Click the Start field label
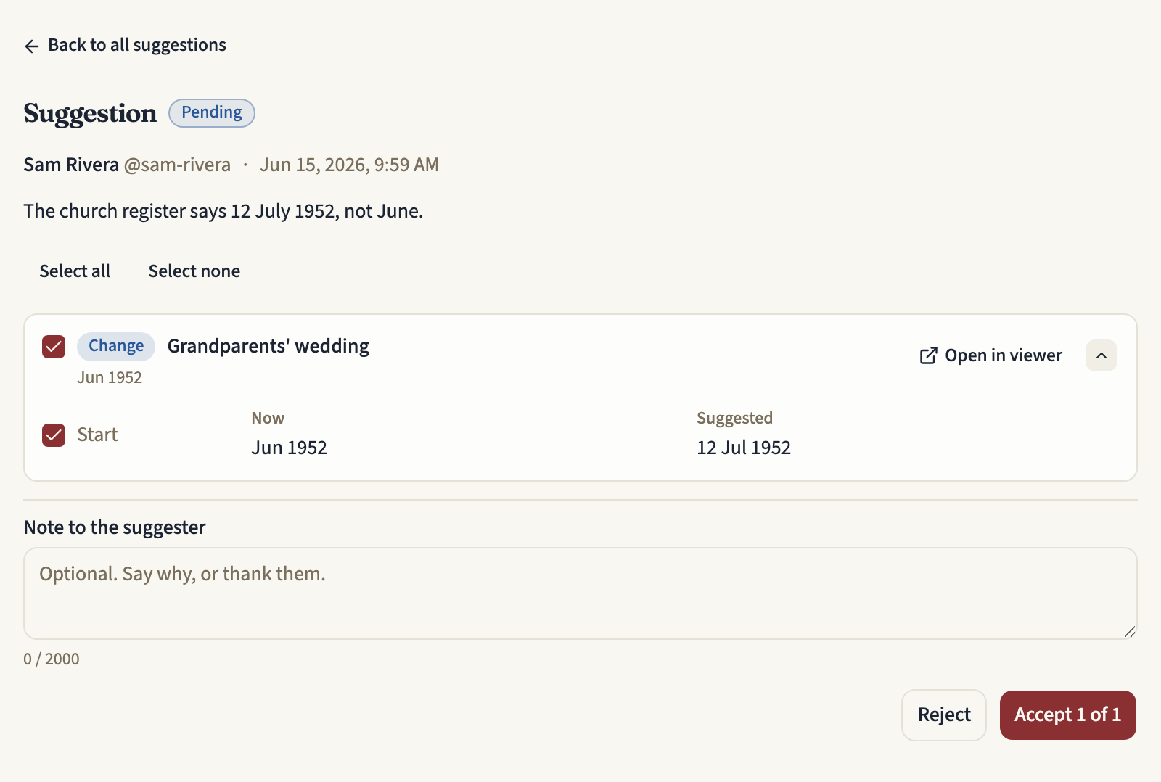 97,435
